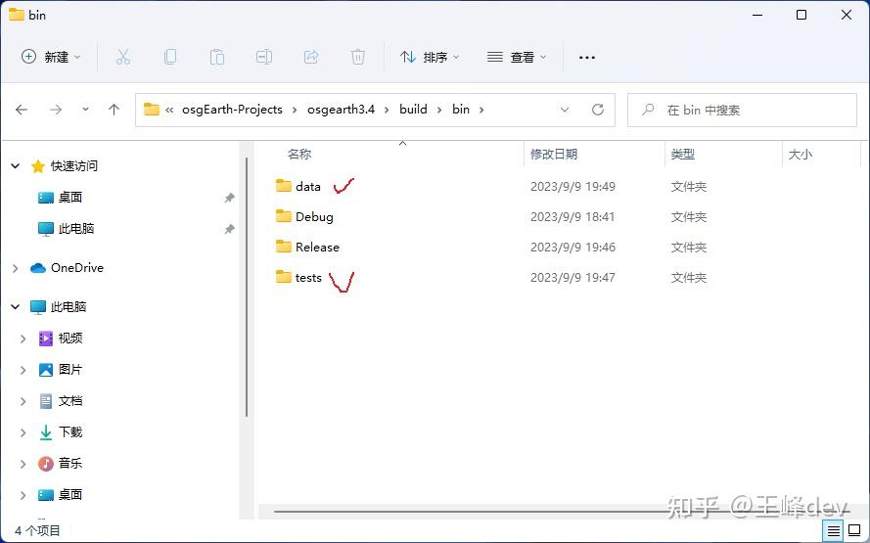Open recent locations chevron dropdown
The width and height of the screenshot is (870, 543).
coord(85,110)
